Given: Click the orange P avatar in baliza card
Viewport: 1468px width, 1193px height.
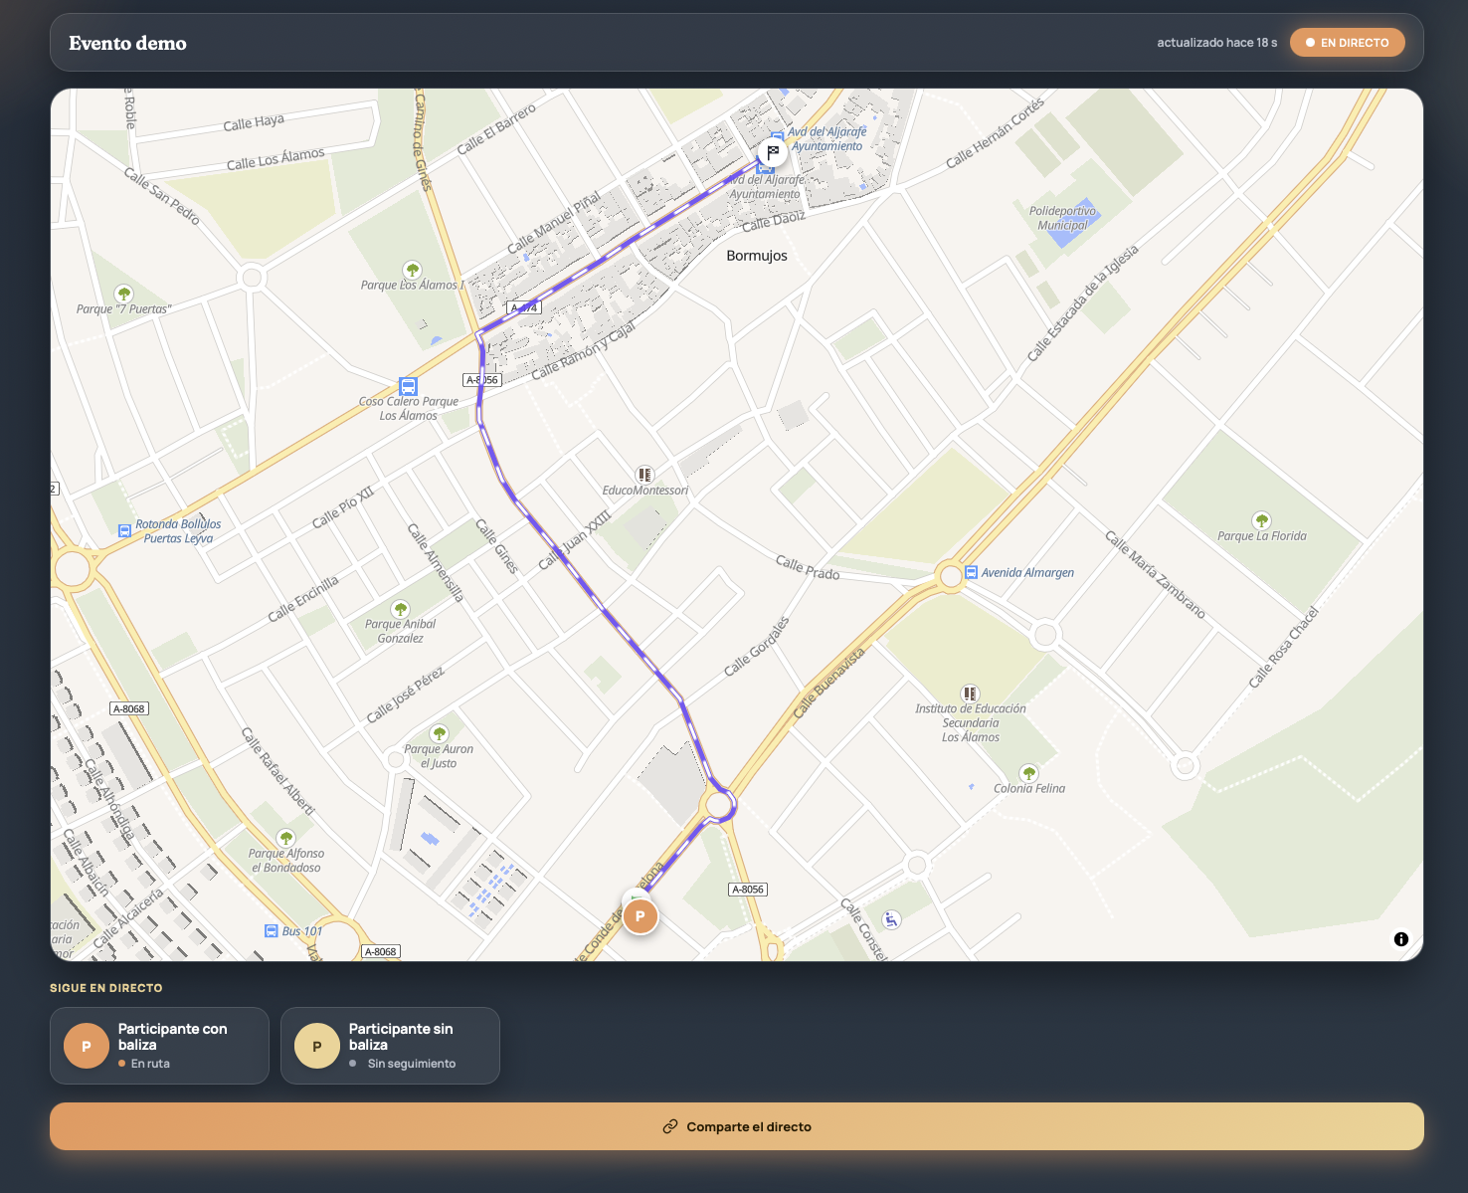Looking at the screenshot, I should coord(87,1046).
